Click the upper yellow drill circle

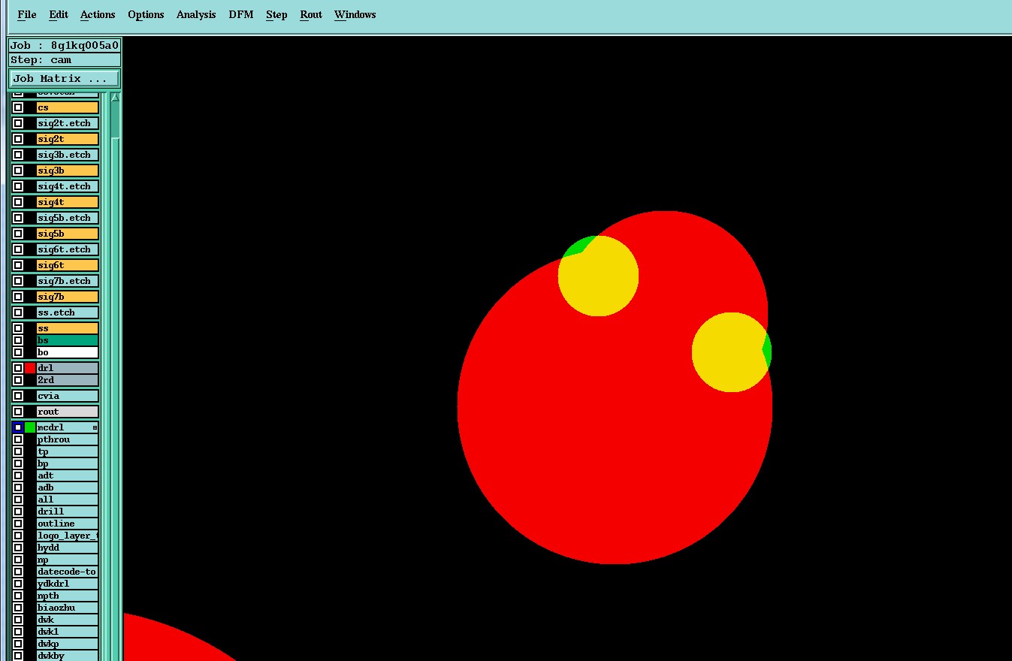(x=598, y=276)
